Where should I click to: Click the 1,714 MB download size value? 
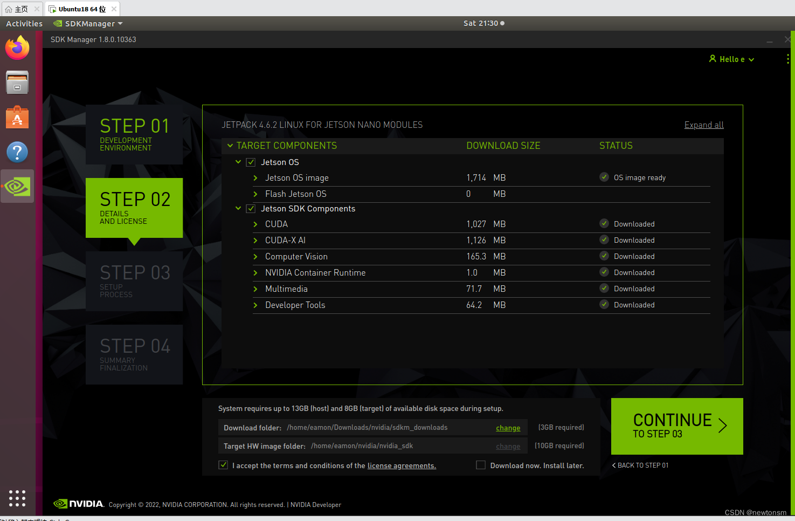coord(486,177)
